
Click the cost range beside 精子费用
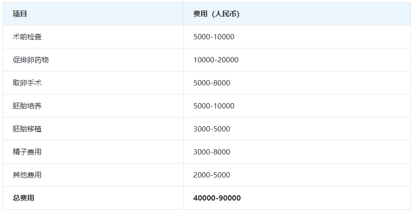212,152
